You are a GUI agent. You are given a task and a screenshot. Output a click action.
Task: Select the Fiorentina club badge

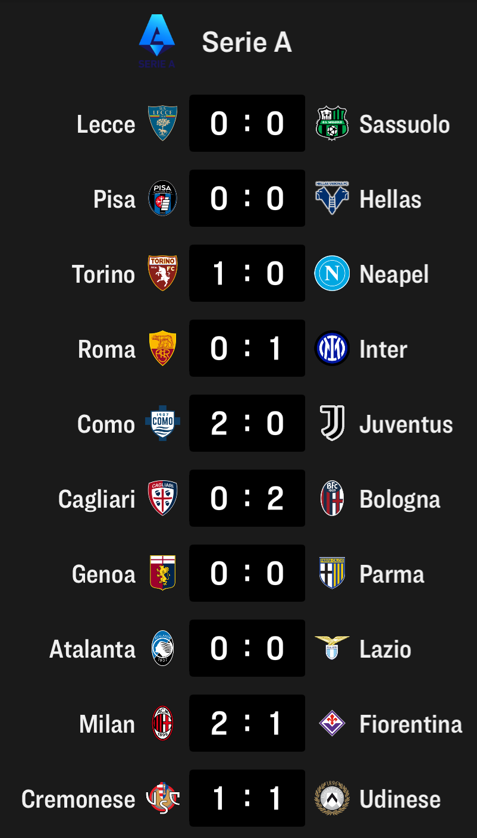click(331, 723)
